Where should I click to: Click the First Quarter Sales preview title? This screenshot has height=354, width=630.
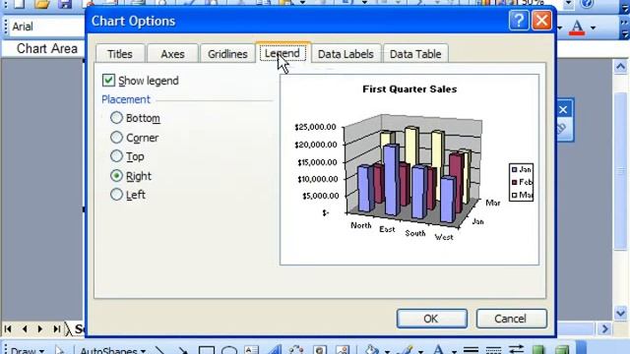(x=409, y=89)
